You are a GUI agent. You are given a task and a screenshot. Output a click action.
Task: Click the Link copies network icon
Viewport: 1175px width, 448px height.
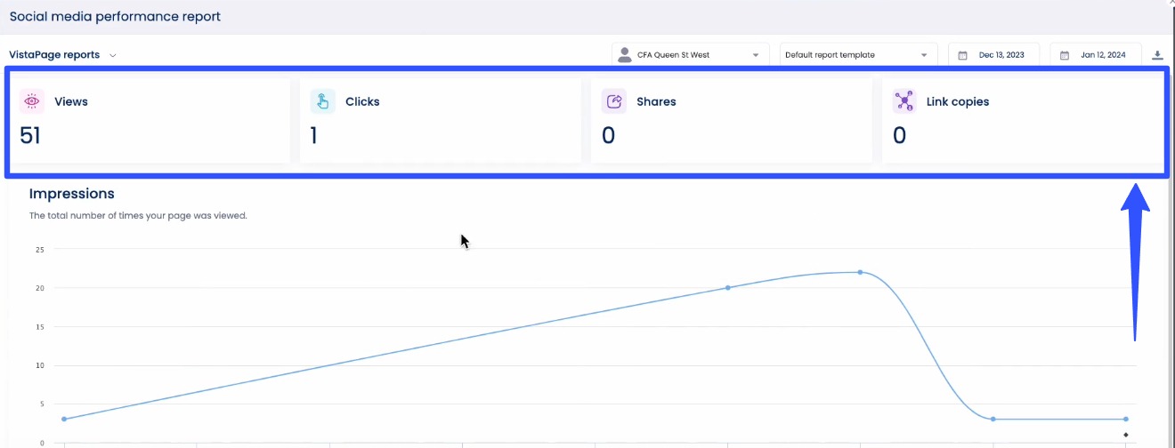pos(904,101)
